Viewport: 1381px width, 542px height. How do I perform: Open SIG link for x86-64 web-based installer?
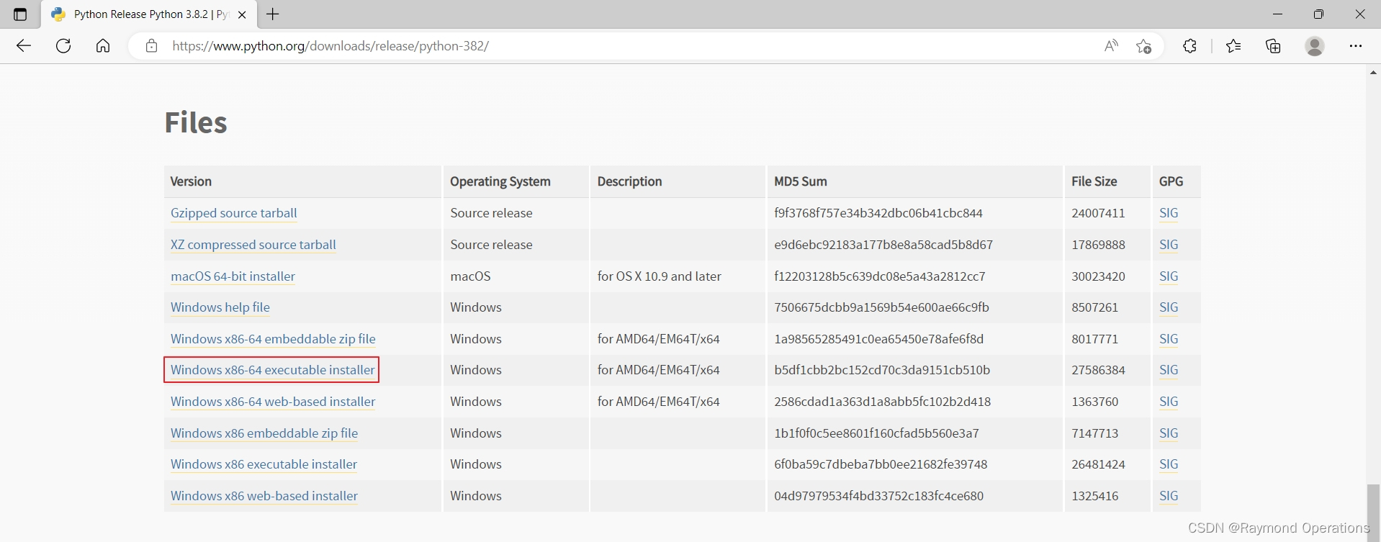click(x=1169, y=402)
